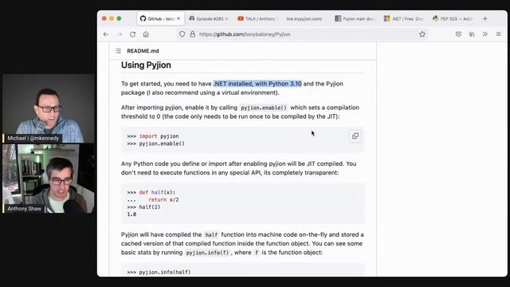Copy the import pyjion code snippet
Screen dimensions: 510x287
[x=355, y=136]
